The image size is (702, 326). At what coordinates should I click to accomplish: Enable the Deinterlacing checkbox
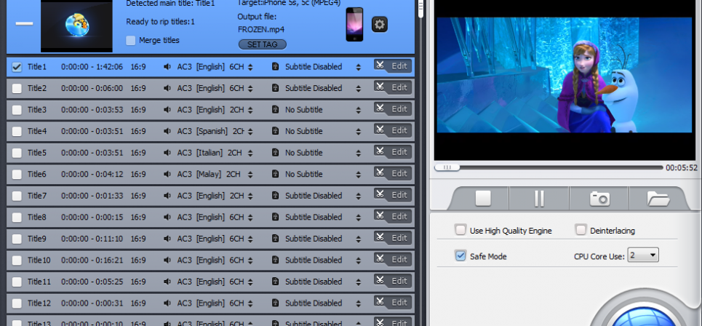pos(581,230)
